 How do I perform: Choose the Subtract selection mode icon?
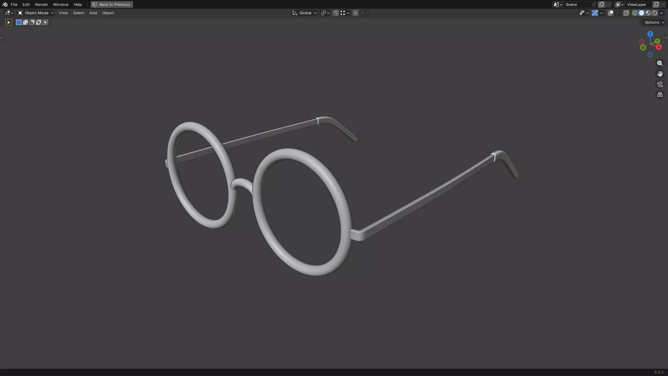pos(32,22)
